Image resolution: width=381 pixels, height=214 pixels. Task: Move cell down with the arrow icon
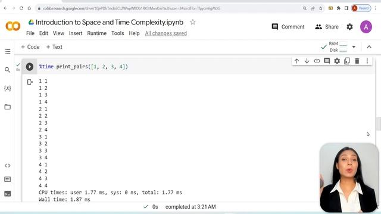[x=307, y=61]
